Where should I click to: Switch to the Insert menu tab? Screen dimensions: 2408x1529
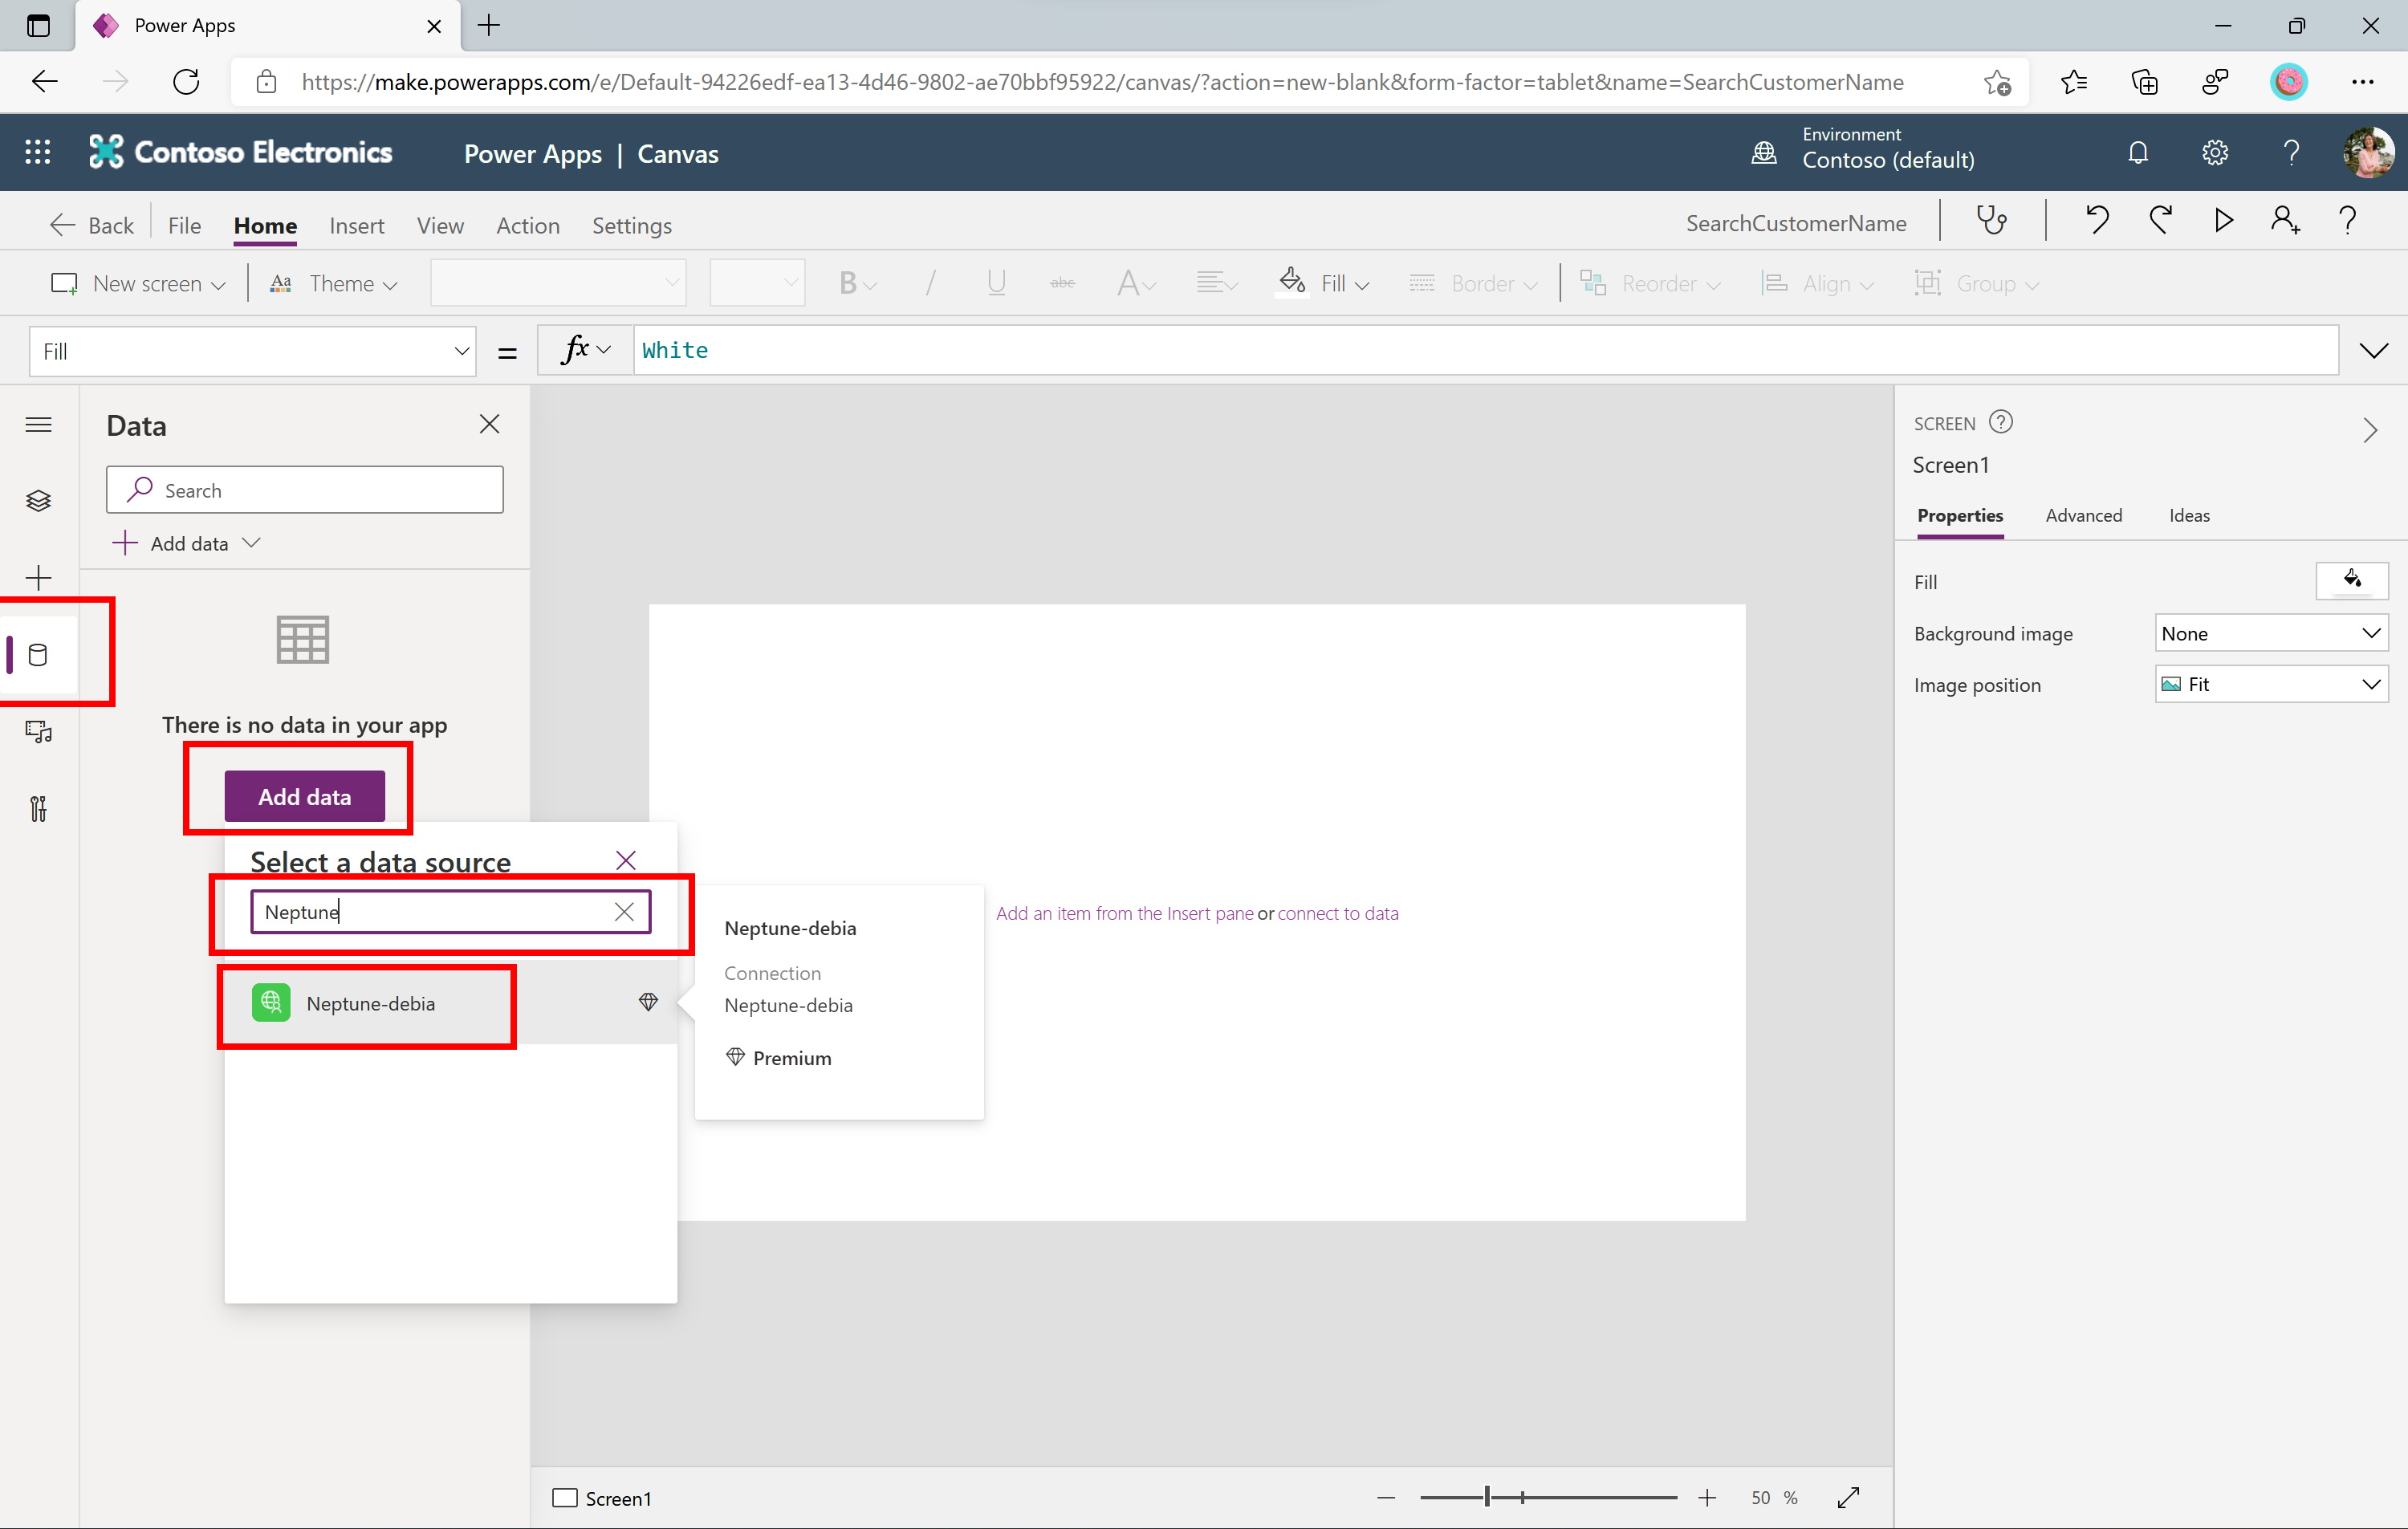click(357, 225)
